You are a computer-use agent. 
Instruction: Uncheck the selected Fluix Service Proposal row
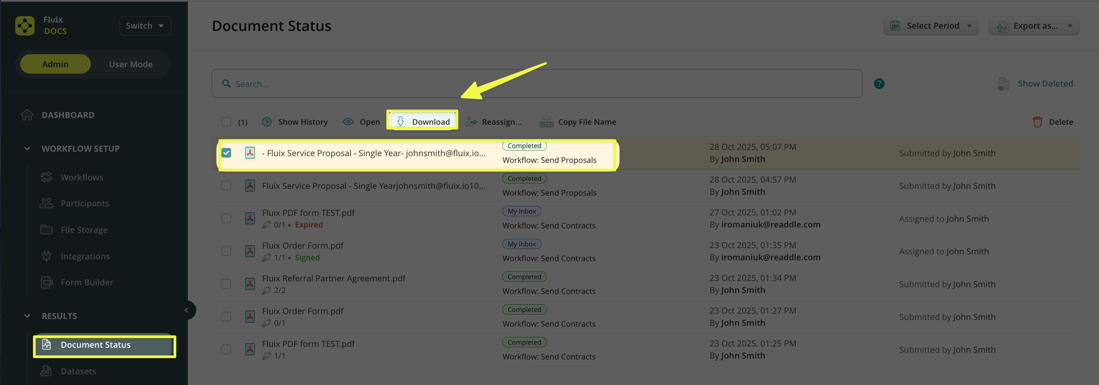click(x=226, y=153)
